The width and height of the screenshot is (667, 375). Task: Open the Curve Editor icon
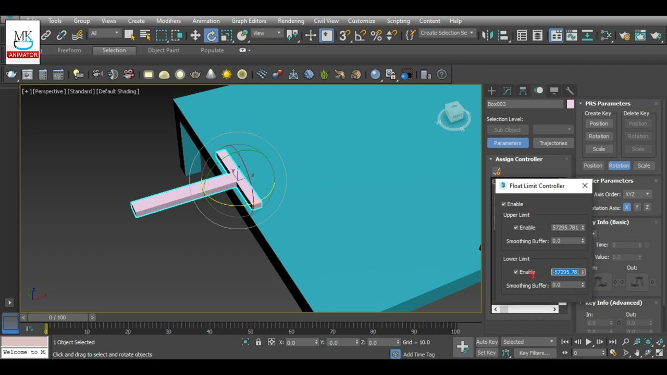point(572,35)
